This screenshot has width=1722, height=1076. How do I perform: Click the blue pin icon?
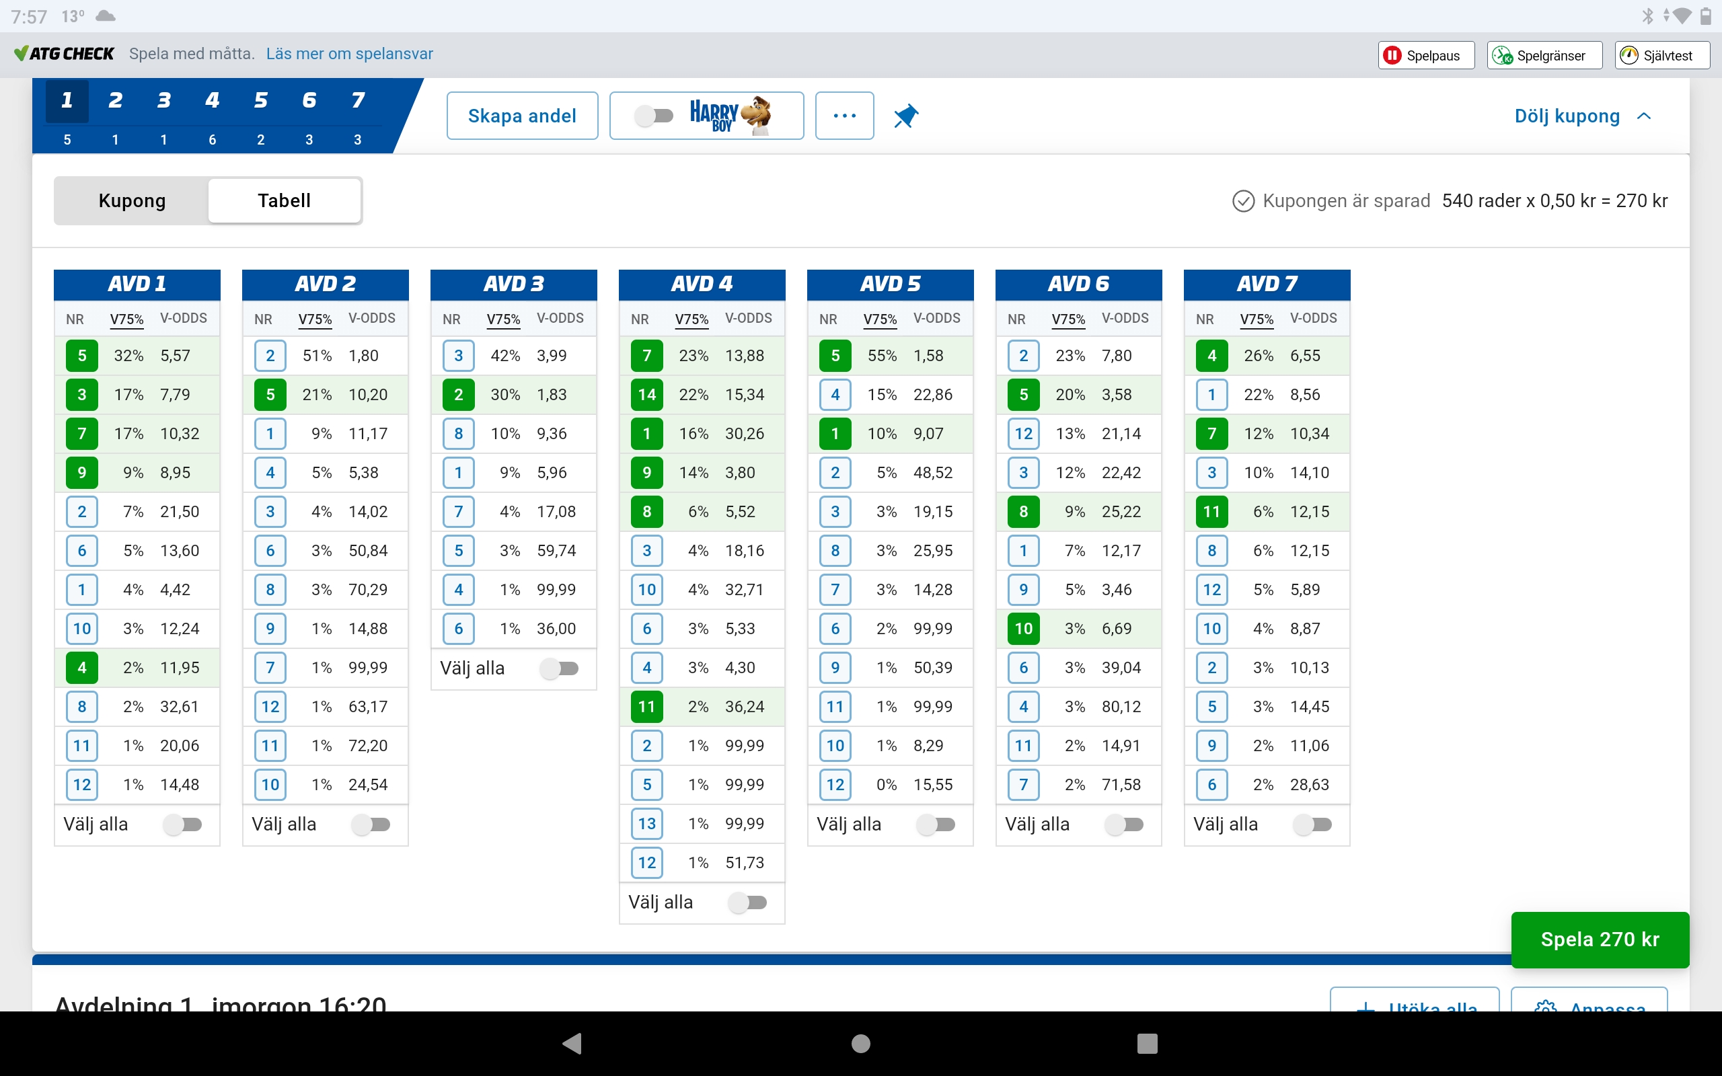tap(906, 115)
